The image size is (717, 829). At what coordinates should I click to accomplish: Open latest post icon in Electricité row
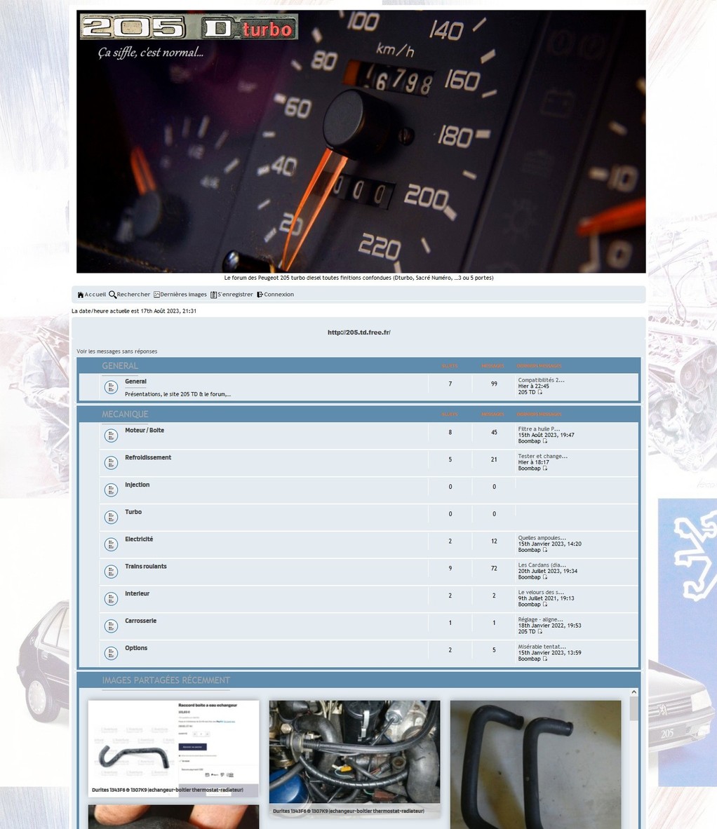coord(544,550)
